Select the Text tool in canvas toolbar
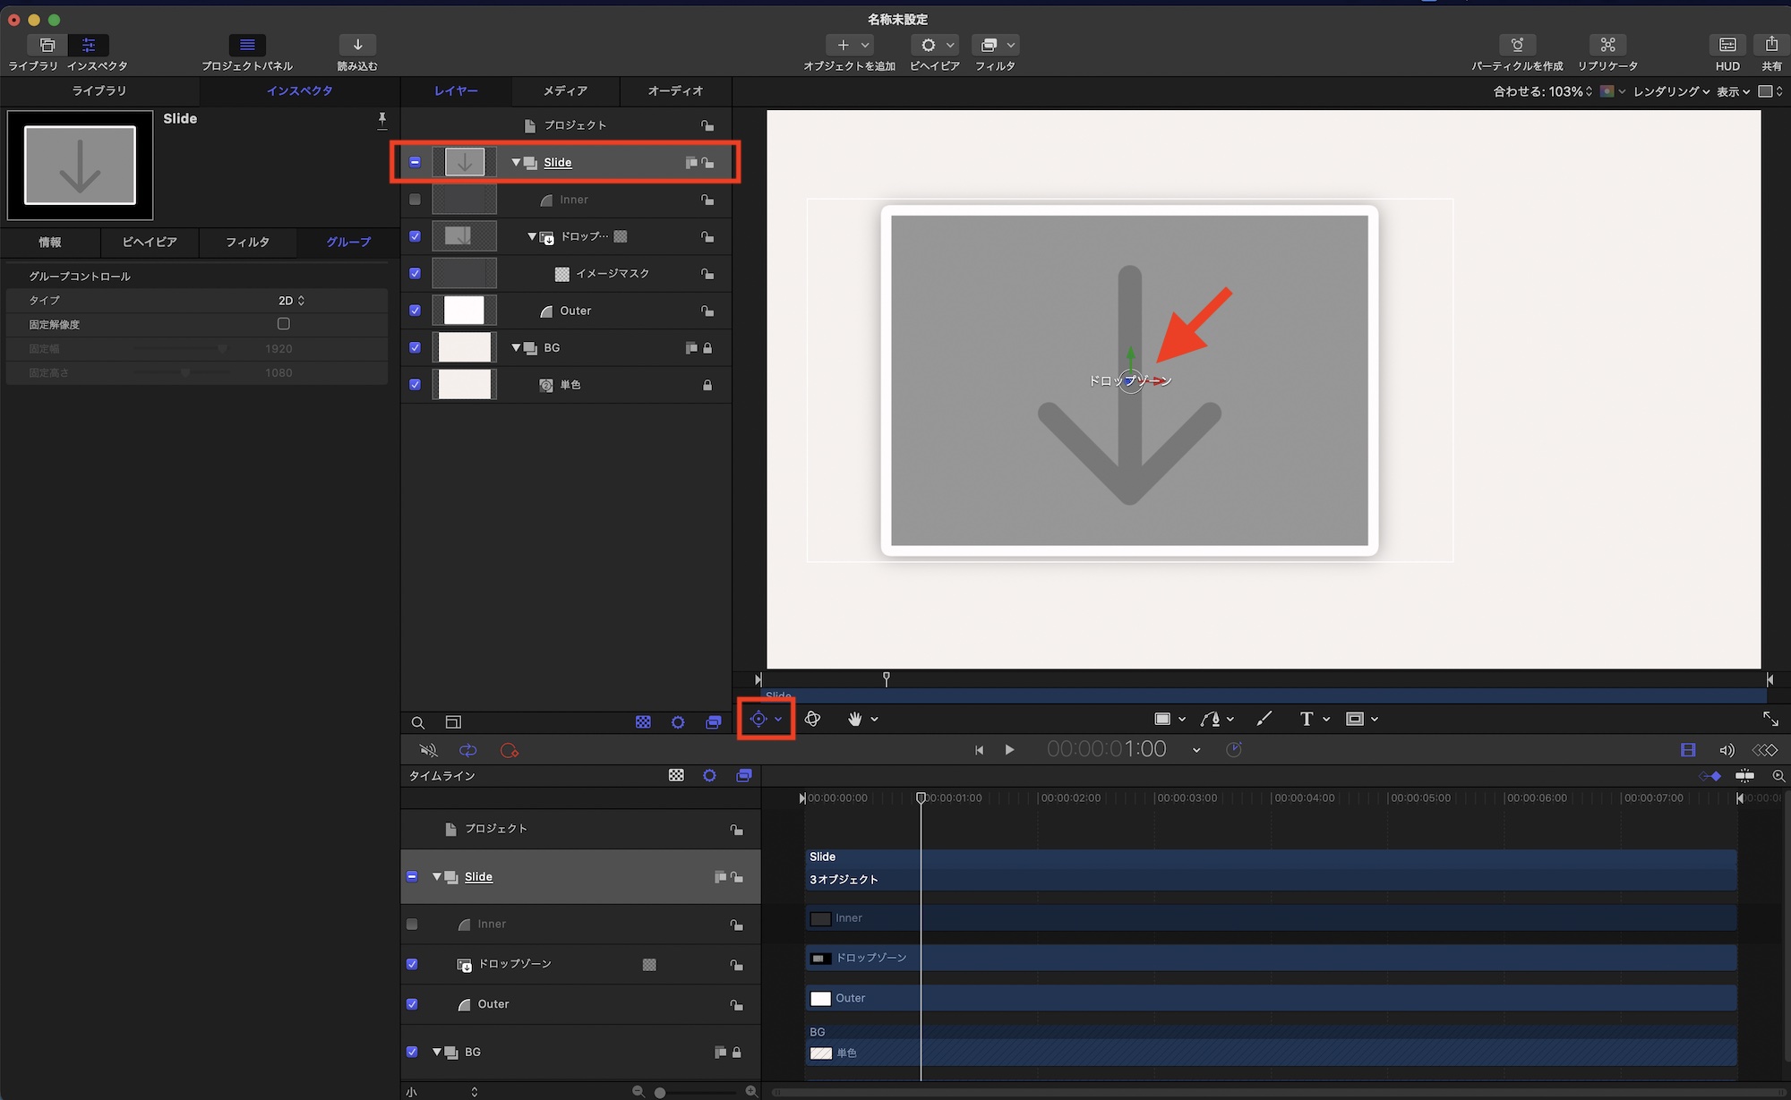 coord(1307,719)
